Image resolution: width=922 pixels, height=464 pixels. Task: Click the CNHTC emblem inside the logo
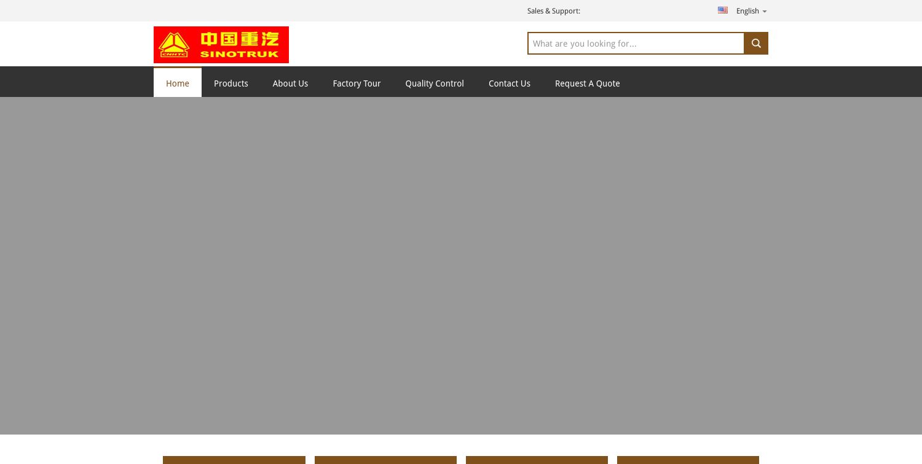click(x=174, y=44)
